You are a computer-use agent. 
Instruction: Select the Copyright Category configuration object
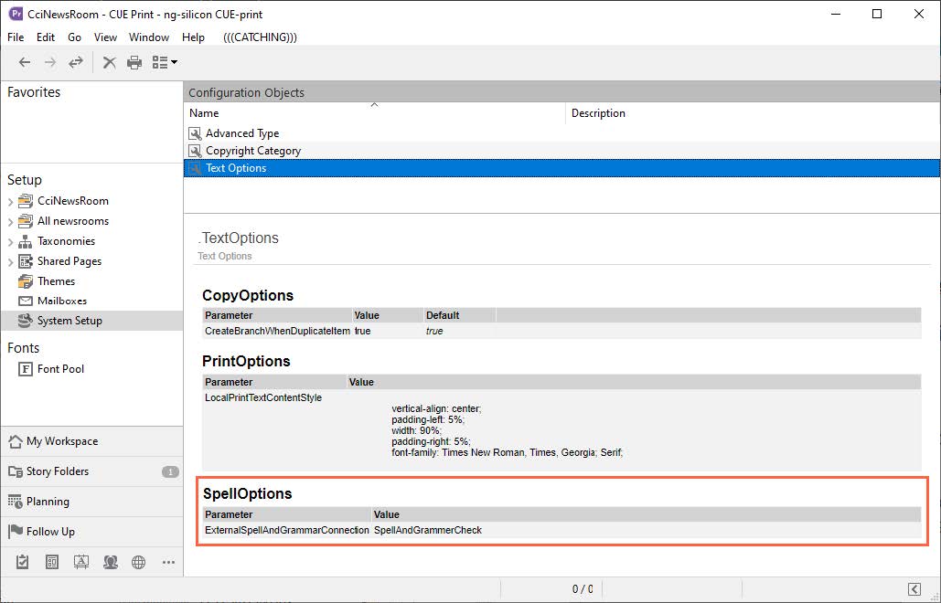[252, 151]
